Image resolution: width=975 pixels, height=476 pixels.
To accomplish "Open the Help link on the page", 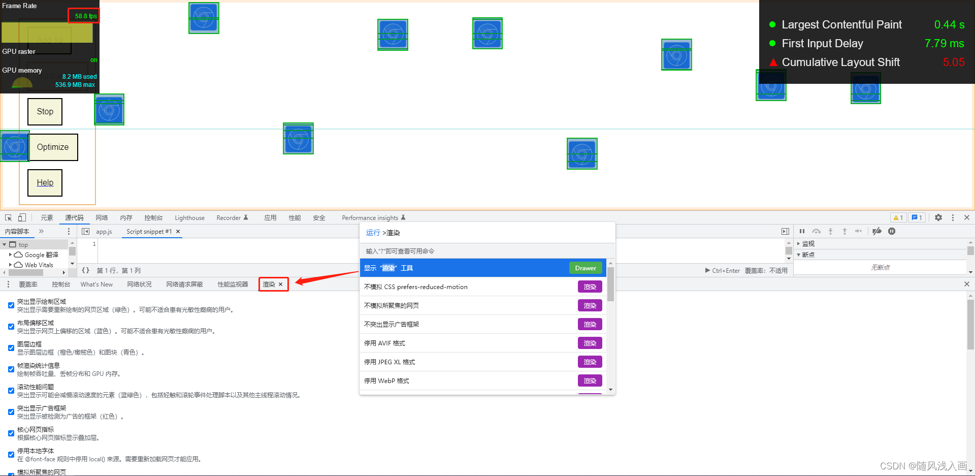I will coord(45,182).
